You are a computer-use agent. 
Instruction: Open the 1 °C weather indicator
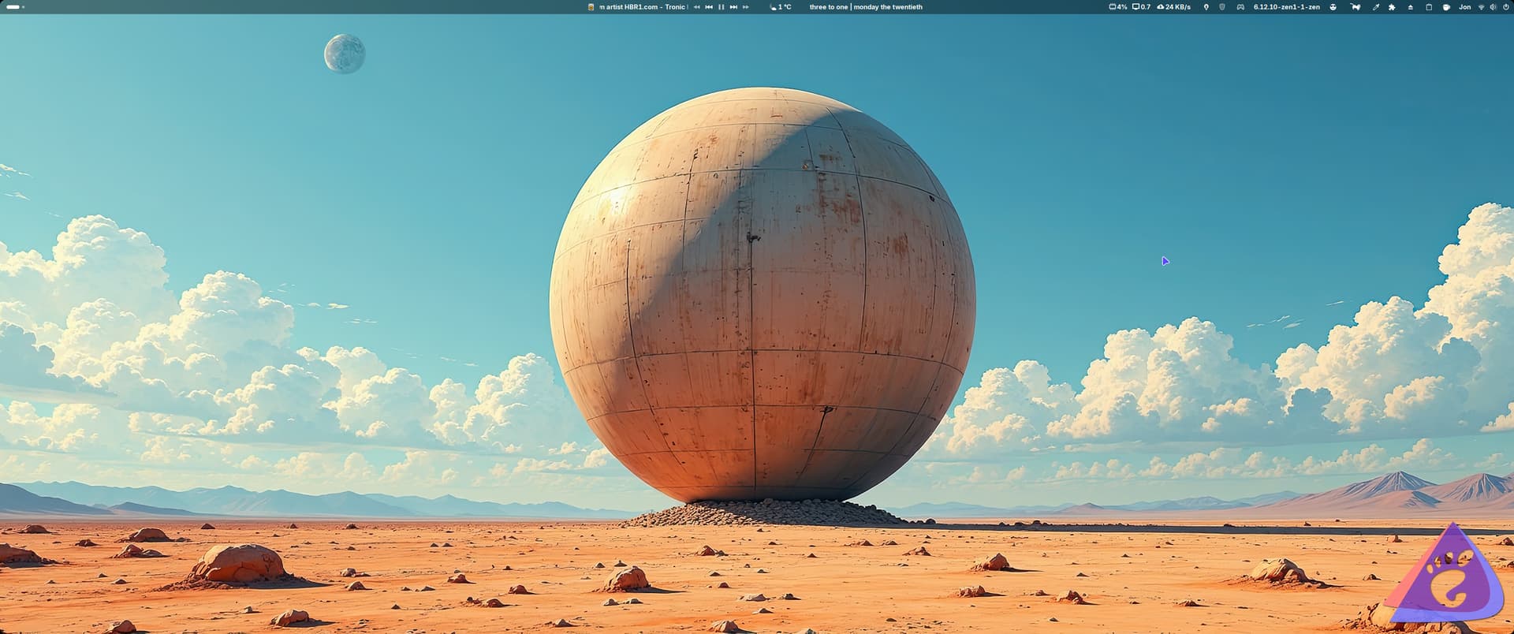pyautogui.click(x=781, y=7)
